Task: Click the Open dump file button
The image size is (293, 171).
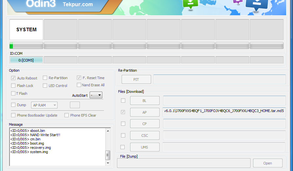Action: [267, 163]
